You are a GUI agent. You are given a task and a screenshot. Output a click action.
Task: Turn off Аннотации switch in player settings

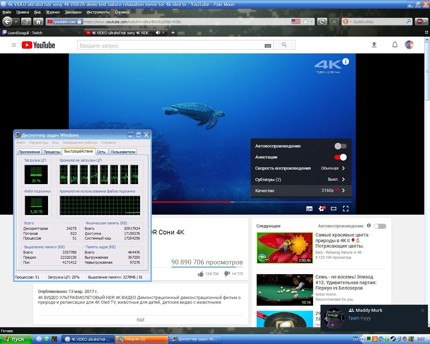click(x=341, y=157)
